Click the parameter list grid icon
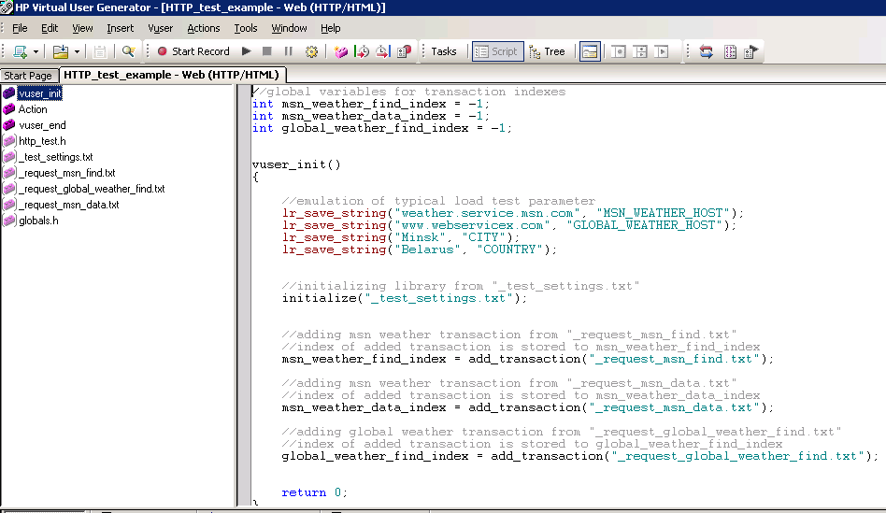This screenshot has width=886, height=513. point(730,51)
